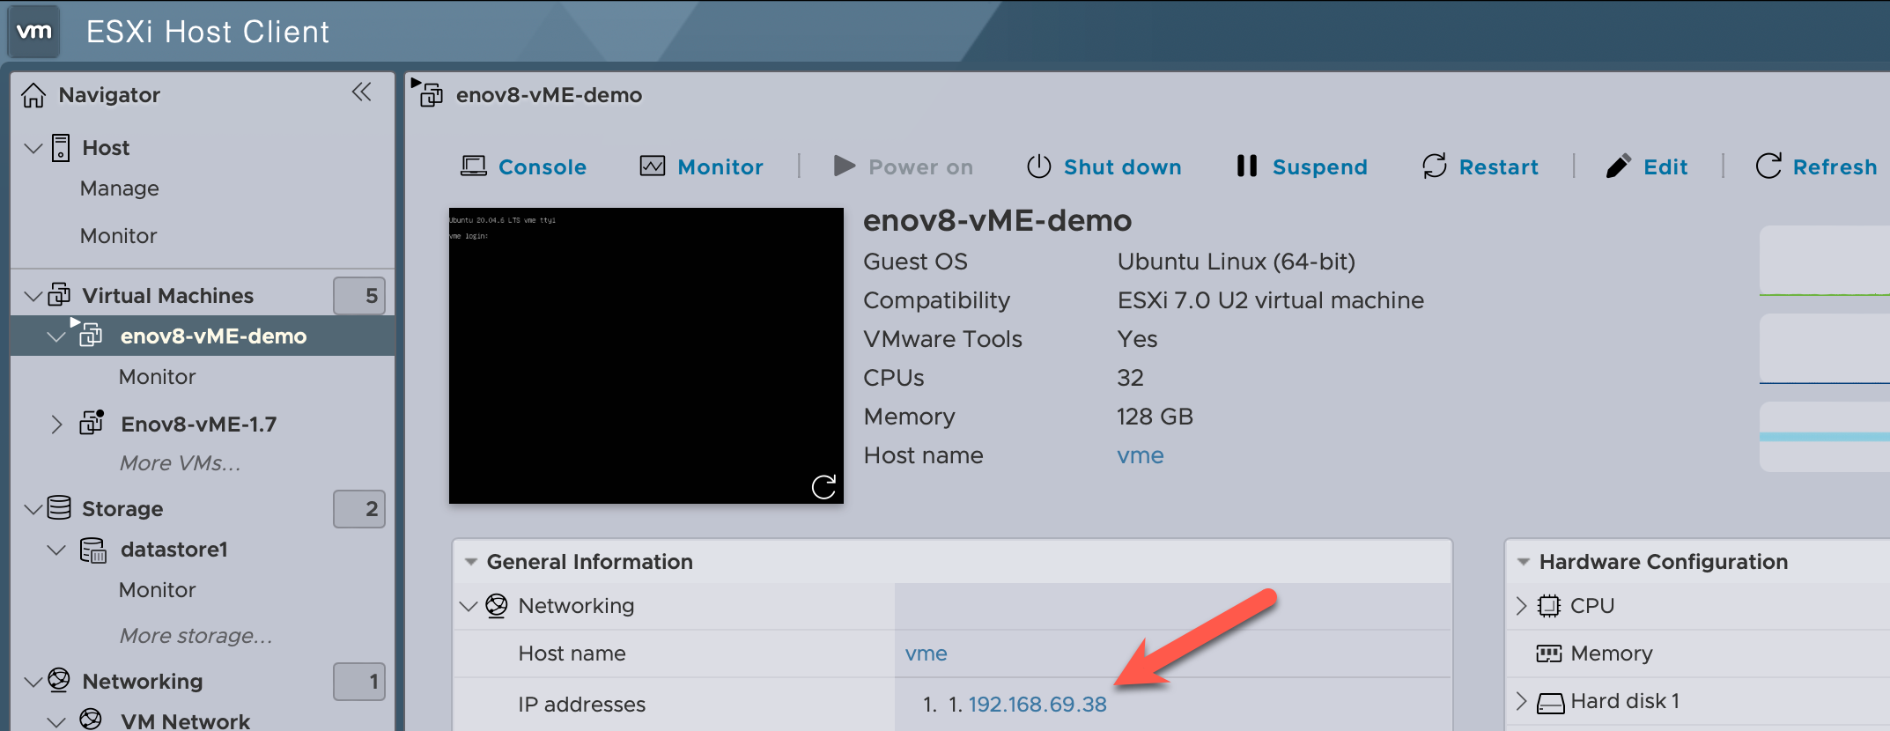This screenshot has height=731, width=1890.
Task: Open Monitor under datastore1
Action: (157, 590)
